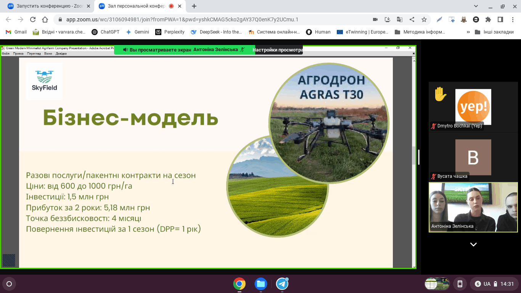Open Telegram from the shelf
This screenshot has width=521, height=293.
click(282, 284)
